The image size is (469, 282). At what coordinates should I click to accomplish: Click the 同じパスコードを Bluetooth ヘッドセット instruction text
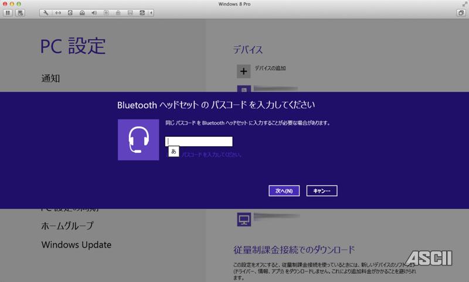click(x=247, y=123)
